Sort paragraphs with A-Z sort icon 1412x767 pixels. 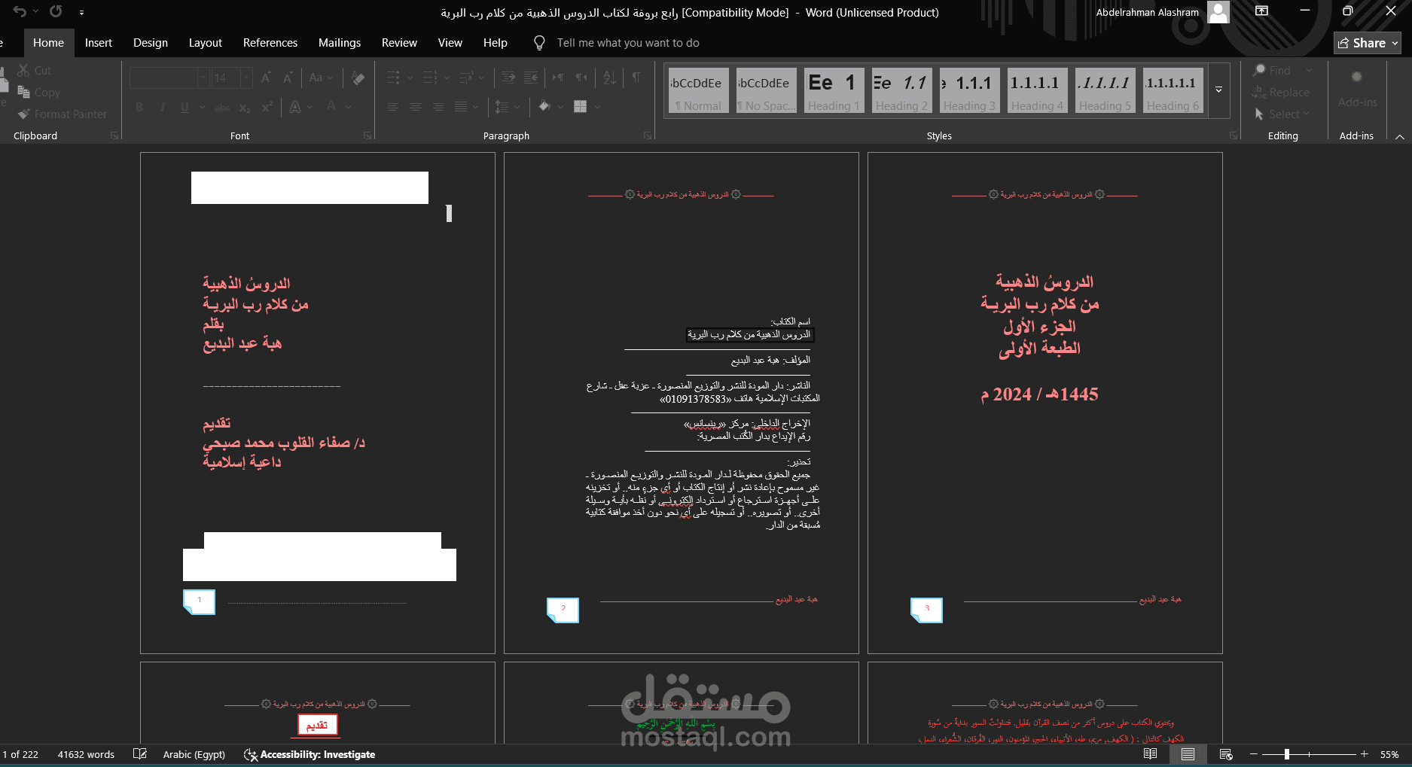pos(610,78)
